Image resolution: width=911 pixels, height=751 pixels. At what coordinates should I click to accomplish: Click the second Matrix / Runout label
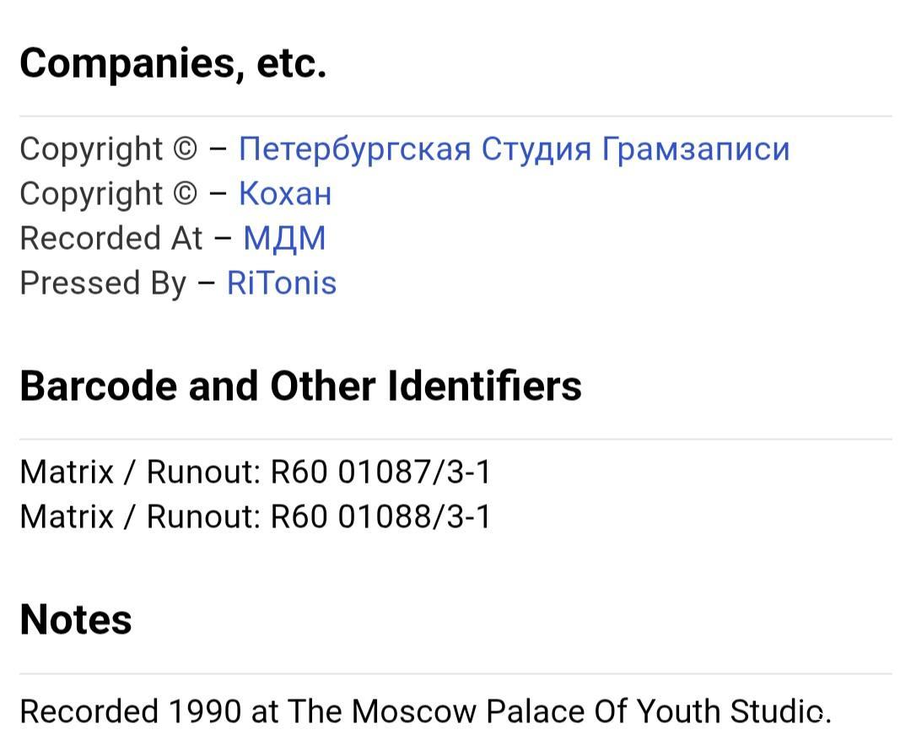[x=140, y=516]
